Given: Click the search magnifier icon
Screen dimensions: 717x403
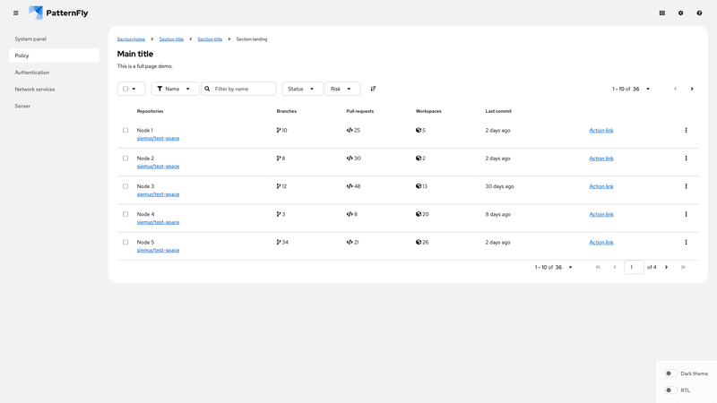Looking at the screenshot, I should click(207, 89).
